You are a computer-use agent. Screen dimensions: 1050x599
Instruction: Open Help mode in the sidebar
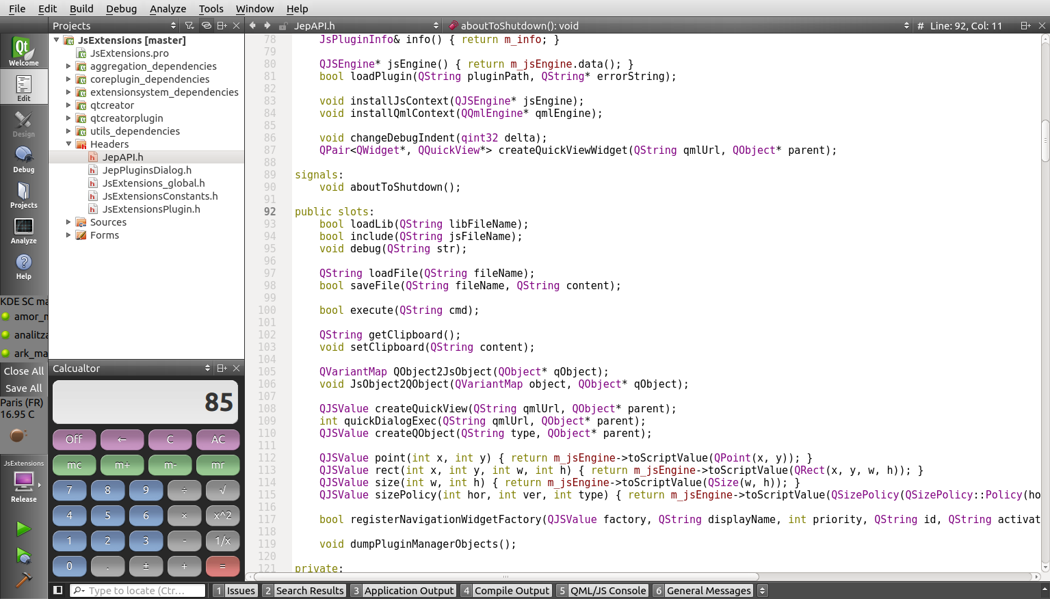click(x=23, y=265)
